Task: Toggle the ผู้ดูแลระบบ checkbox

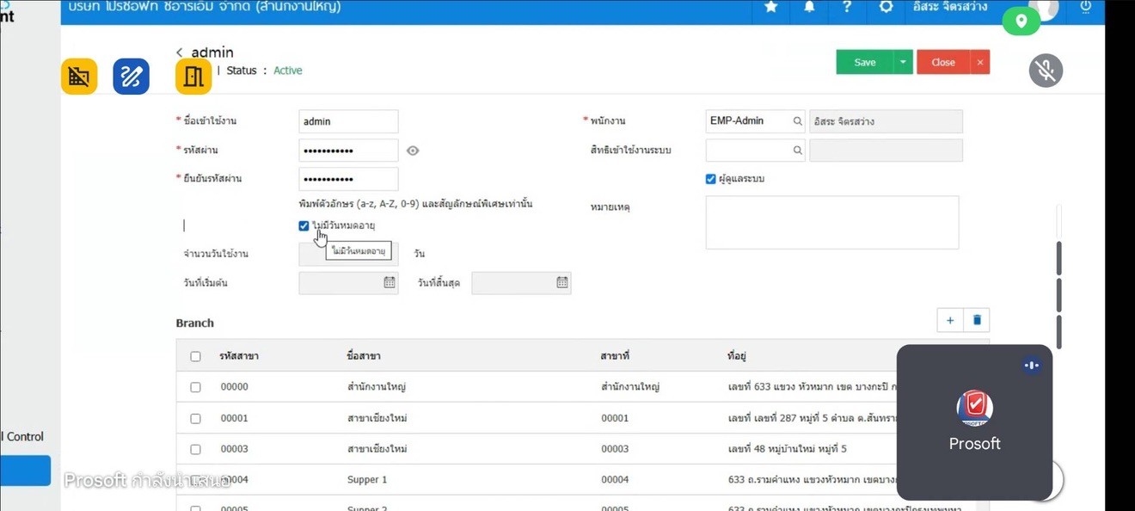Action: 710,179
